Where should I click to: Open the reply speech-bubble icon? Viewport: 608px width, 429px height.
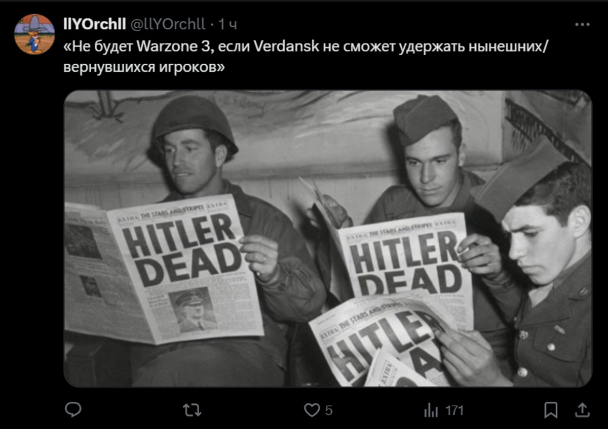[73, 410]
